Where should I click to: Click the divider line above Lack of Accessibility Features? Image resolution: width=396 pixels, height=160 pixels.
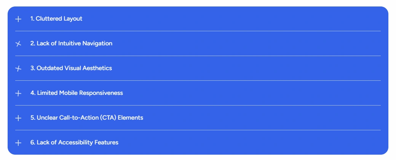tap(198, 130)
